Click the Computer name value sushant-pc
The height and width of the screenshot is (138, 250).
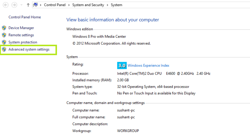click(126, 110)
